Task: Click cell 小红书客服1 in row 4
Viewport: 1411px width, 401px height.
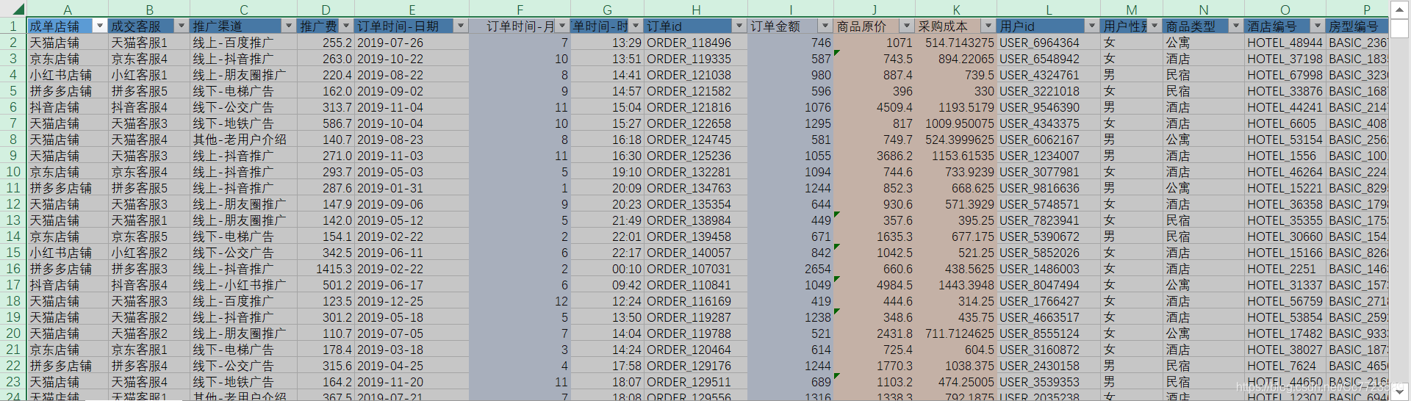Action: click(149, 75)
